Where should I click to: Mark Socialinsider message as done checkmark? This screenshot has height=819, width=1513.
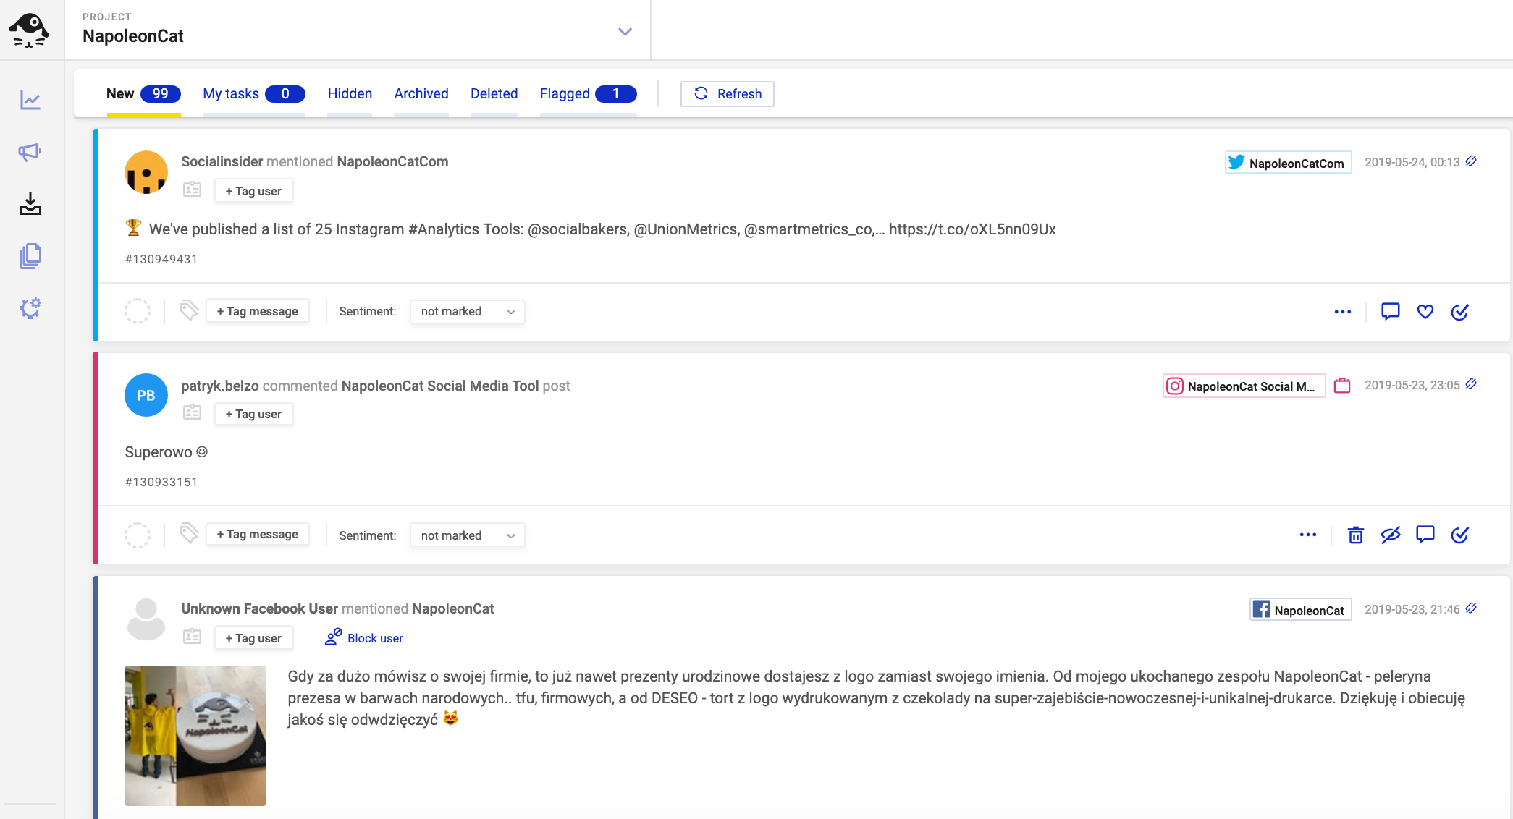(1459, 312)
